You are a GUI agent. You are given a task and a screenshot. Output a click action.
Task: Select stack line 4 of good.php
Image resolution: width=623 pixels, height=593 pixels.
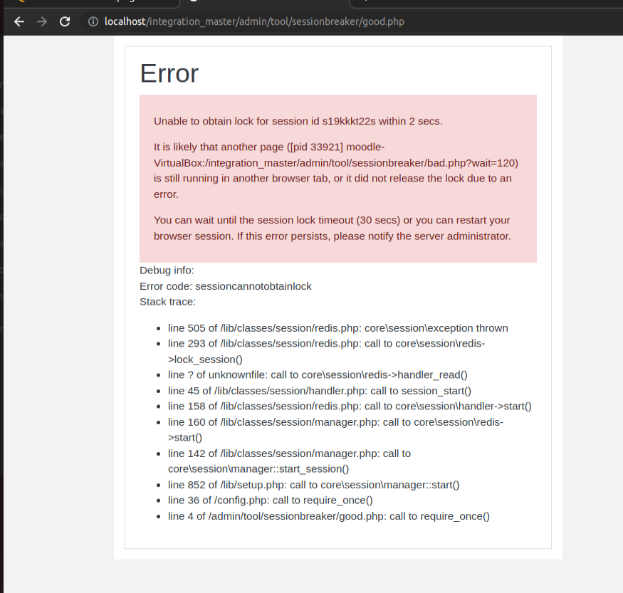[x=328, y=516]
